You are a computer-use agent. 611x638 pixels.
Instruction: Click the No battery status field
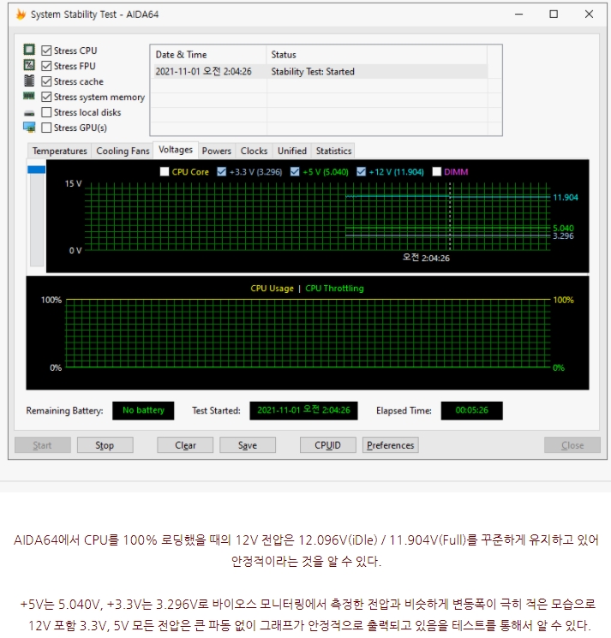143,410
